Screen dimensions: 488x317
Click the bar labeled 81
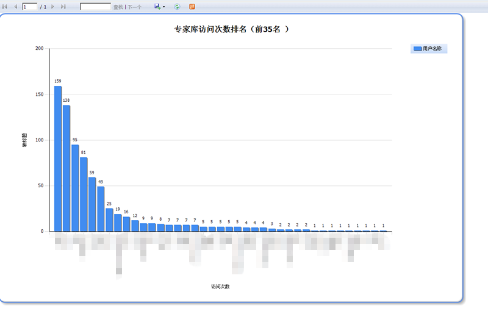(x=84, y=194)
